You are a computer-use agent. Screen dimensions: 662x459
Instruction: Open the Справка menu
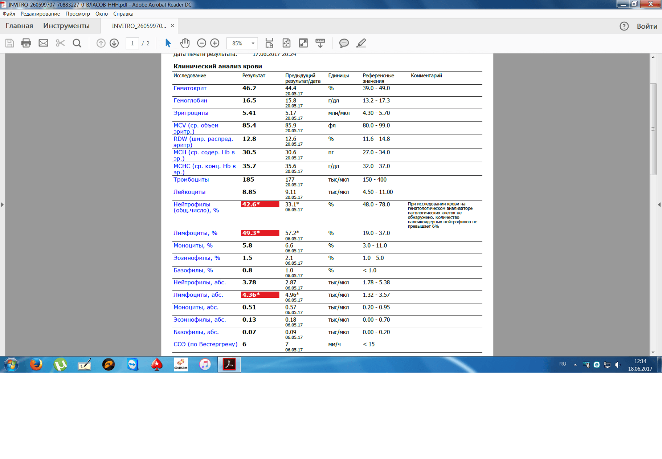point(123,14)
